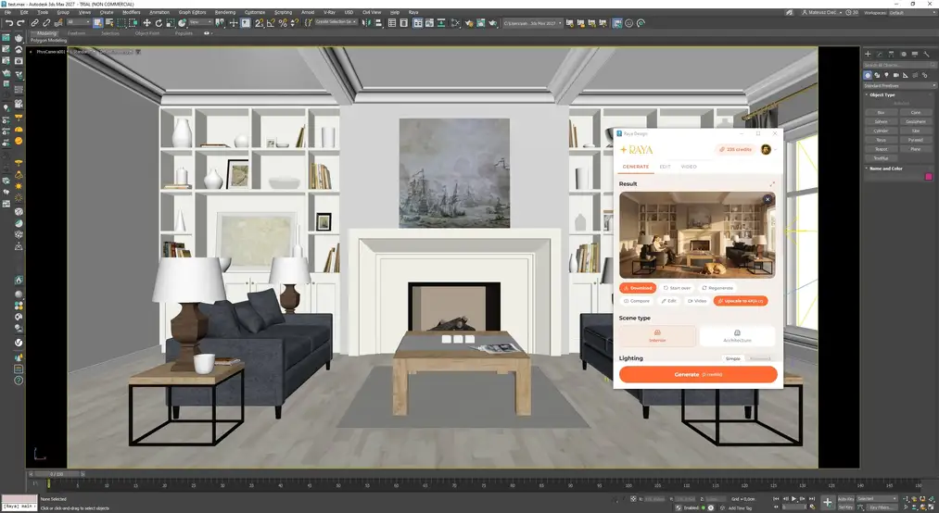
Task: Switch to VIDEO tab in Raya window
Action: (689, 167)
